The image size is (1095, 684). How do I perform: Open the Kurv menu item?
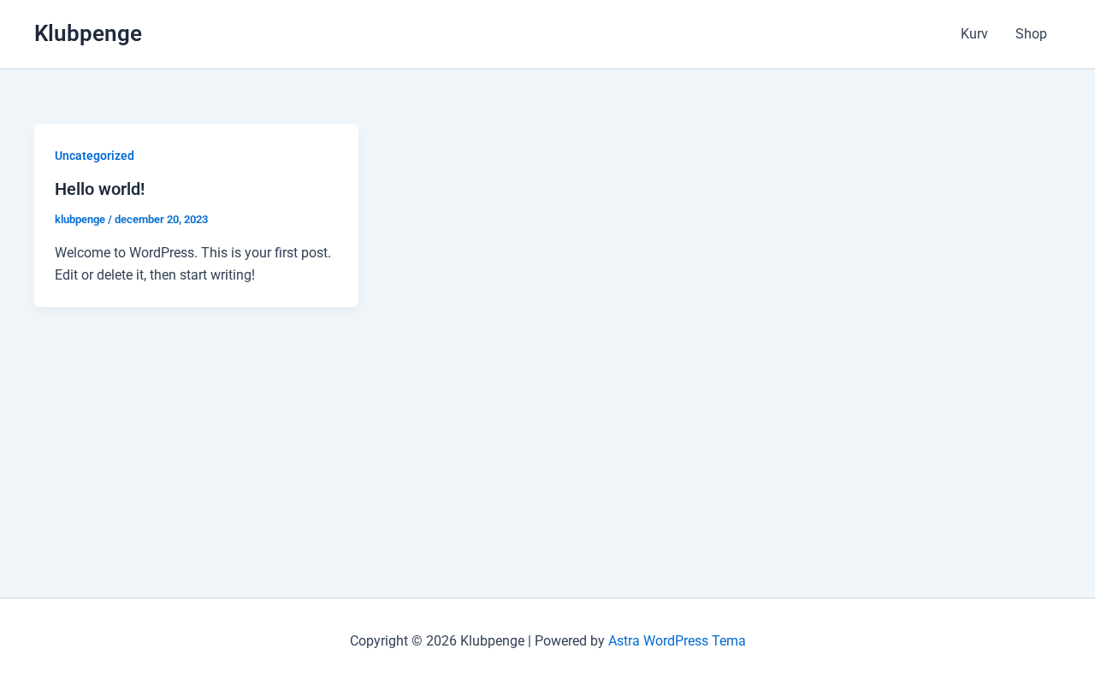click(x=974, y=34)
